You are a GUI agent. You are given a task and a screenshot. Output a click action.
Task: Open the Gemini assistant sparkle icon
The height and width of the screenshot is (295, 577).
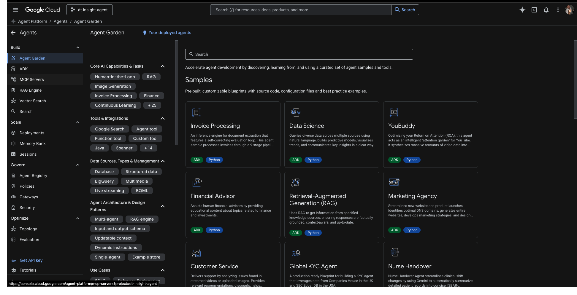pos(522,10)
